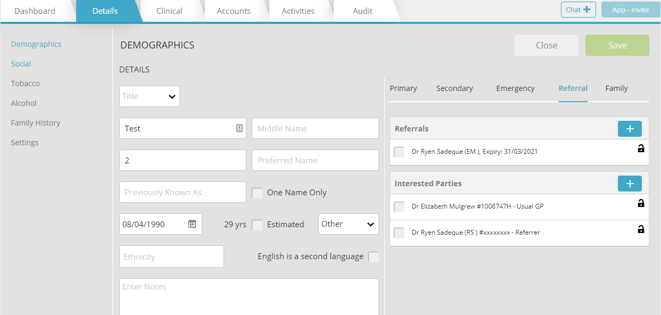661x315 pixels.
Task: Enable the Estimated age checkbox
Action: click(257, 225)
